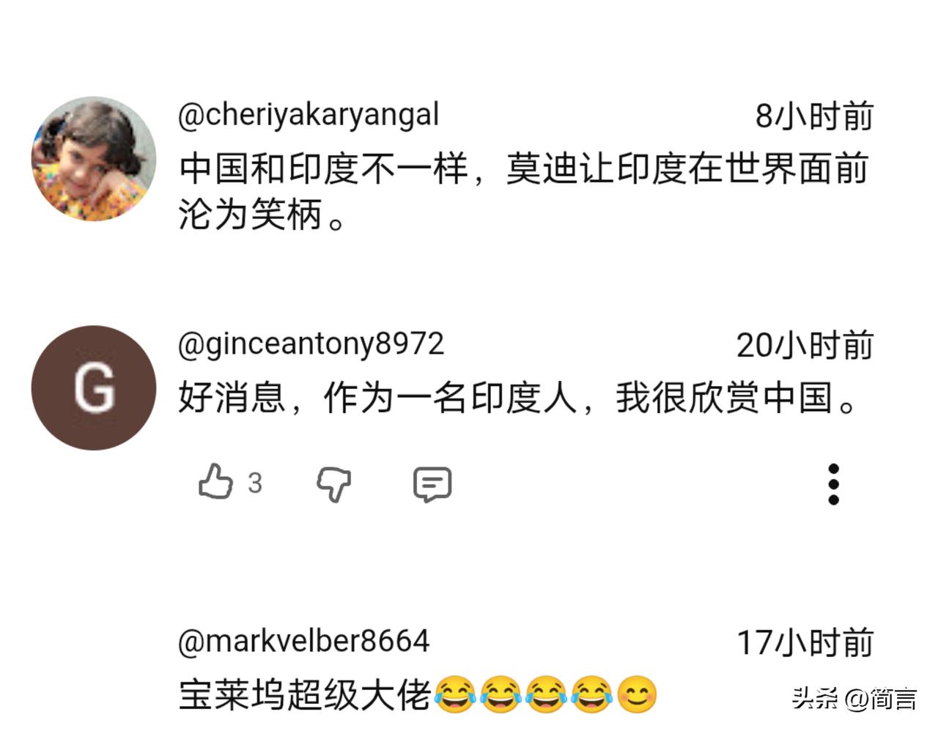The width and height of the screenshot is (938, 731).
Task: Open the three-dot more options menu
Action: pyautogui.click(x=833, y=484)
